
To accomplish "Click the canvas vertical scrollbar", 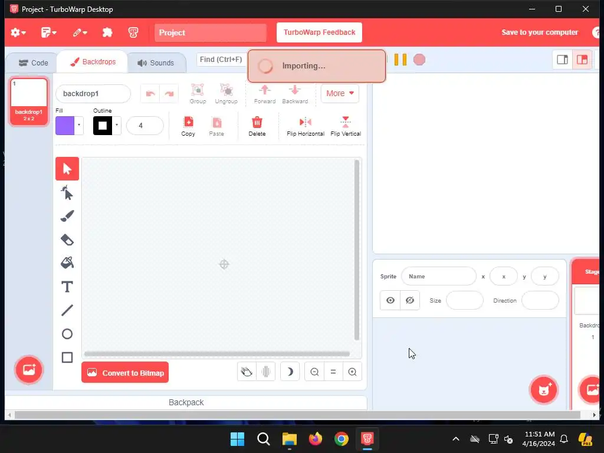I will pos(357,250).
